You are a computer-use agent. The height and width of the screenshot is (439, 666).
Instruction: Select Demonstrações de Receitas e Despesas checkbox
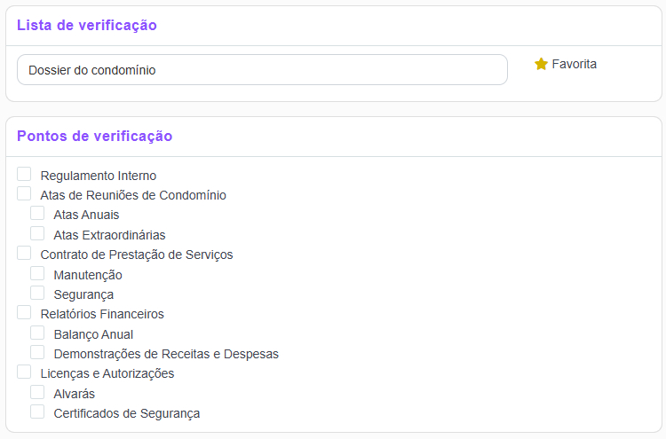click(37, 352)
